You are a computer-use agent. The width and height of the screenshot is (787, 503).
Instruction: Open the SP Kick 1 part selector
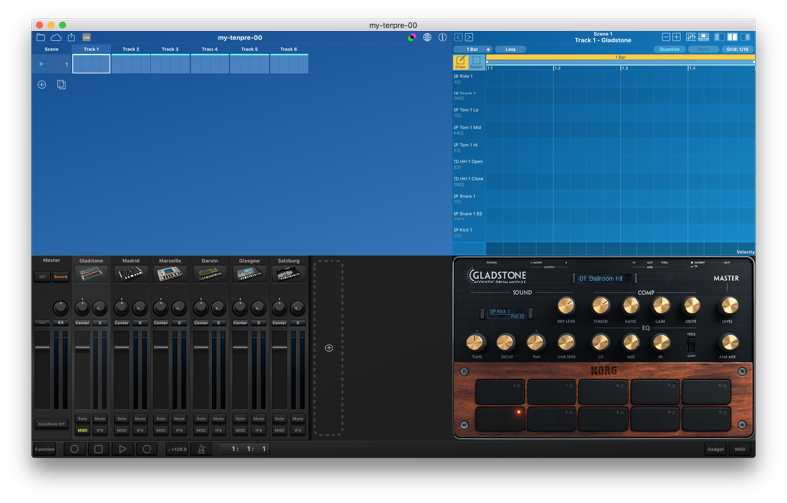[507, 313]
